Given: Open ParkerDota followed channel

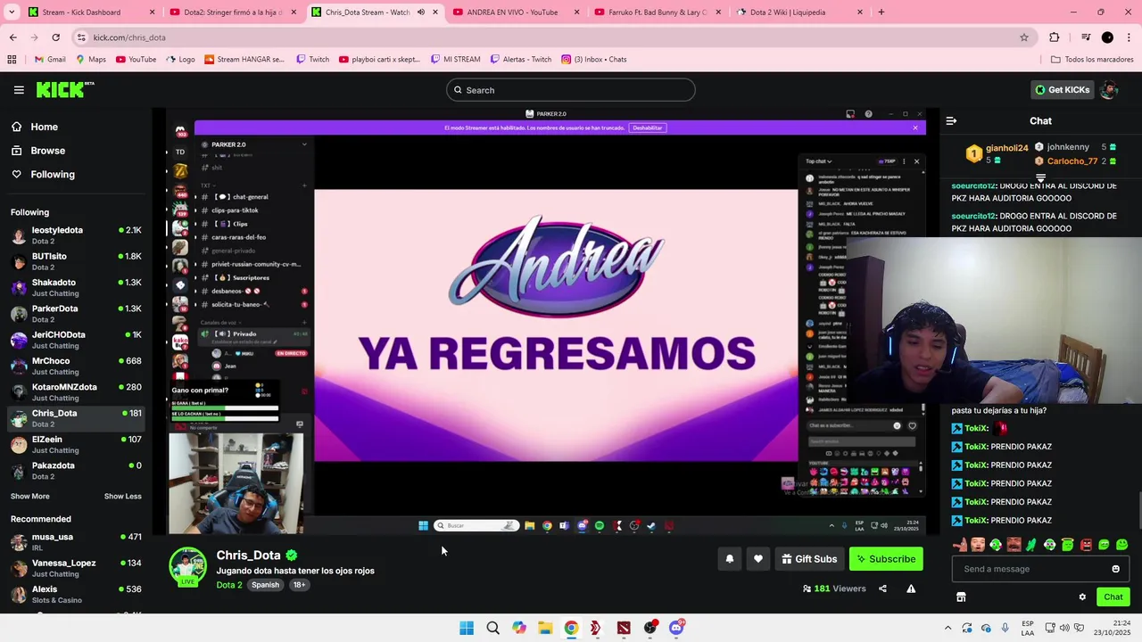Looking at the screenshot, I should pos(76,314).
